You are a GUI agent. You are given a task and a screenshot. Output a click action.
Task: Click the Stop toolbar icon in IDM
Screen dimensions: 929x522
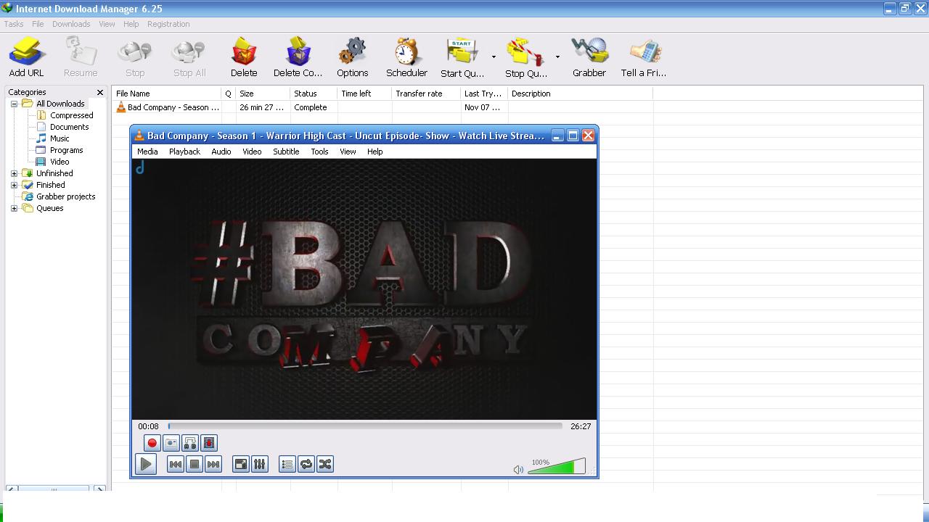tap(135, 52)
